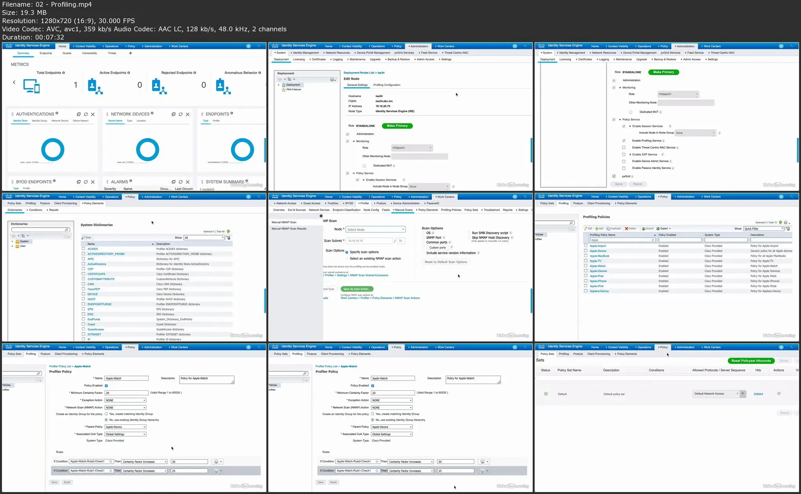Select Apple-iPhone row checkbox
The image size is (801, 494).
pos(585,281)
